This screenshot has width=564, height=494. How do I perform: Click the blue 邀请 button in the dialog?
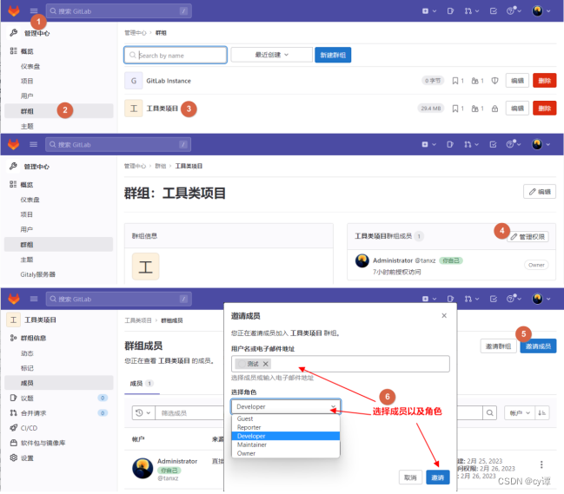point(438,478)
